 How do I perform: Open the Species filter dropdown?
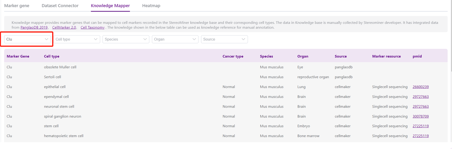click(x=126, y=39)
